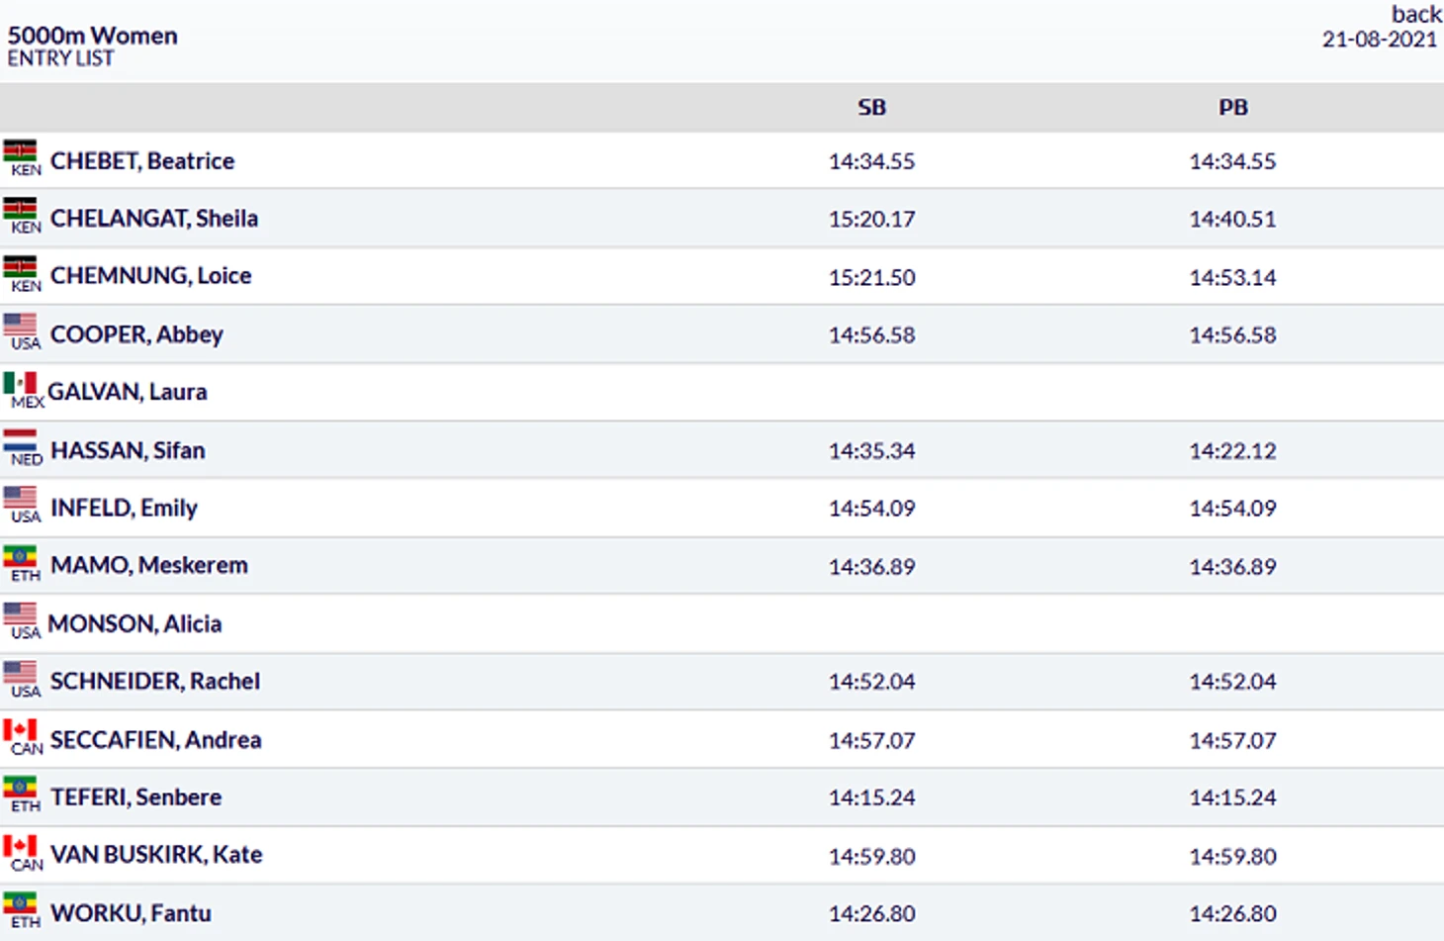Open SCHNEIDER, Rachel entry

[x=155, y=682]
